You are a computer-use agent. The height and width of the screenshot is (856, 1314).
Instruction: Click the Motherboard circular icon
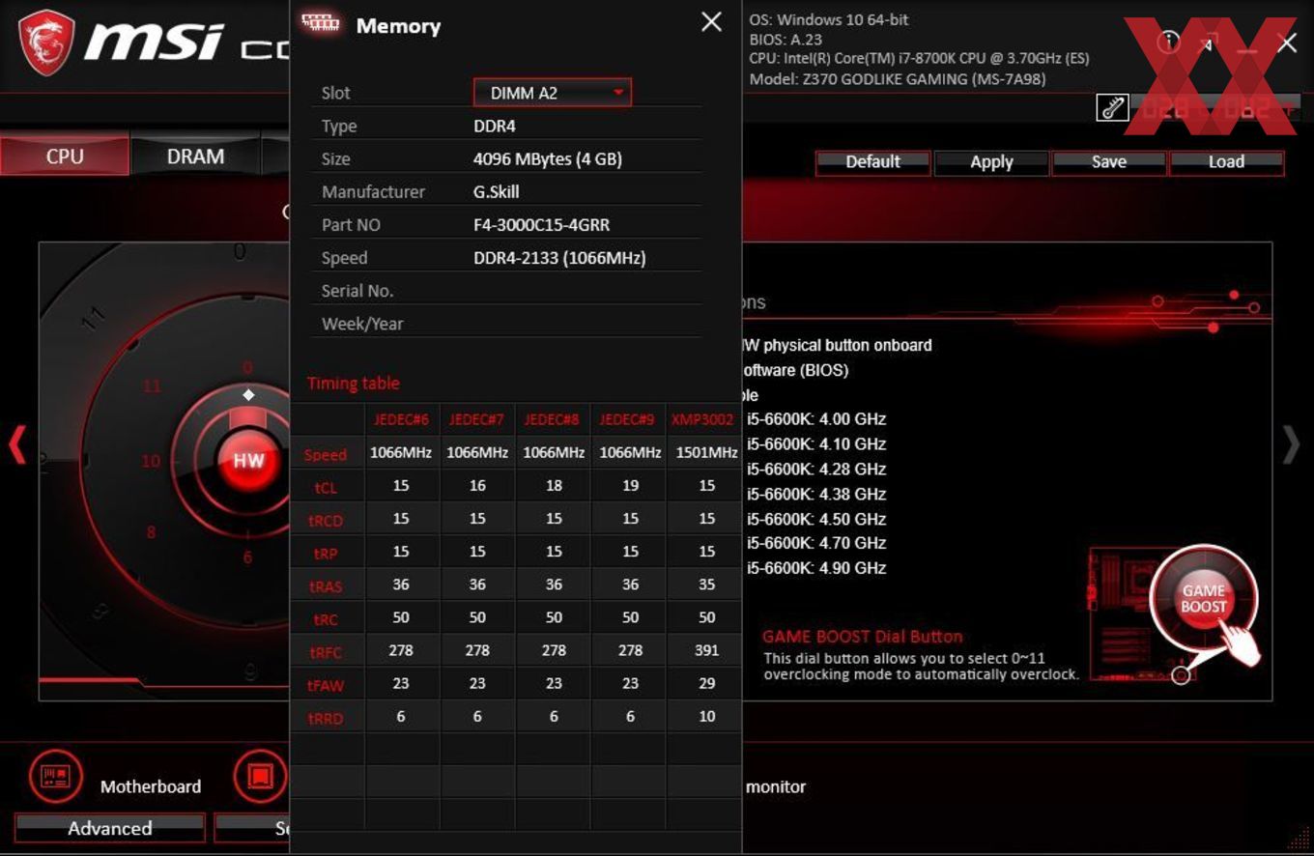(x=55, y=776)
